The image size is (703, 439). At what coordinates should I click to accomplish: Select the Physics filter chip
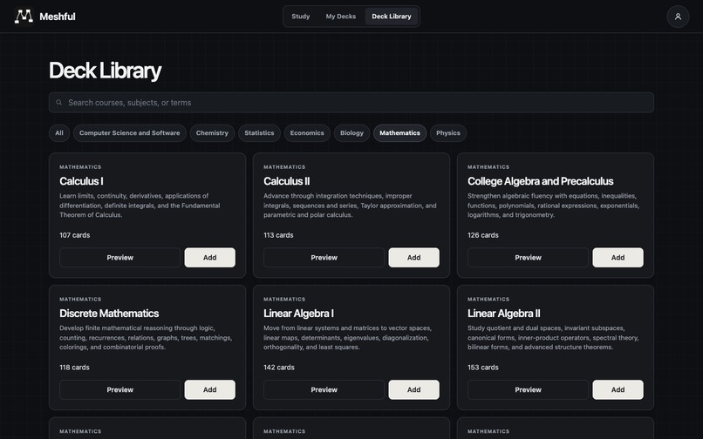point(448,133)
